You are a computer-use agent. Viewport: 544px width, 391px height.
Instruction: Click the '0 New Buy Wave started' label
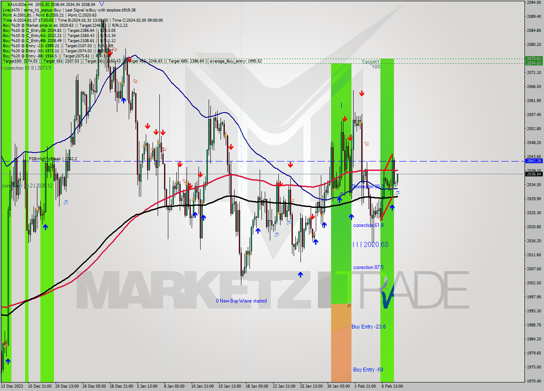[241, 301]
